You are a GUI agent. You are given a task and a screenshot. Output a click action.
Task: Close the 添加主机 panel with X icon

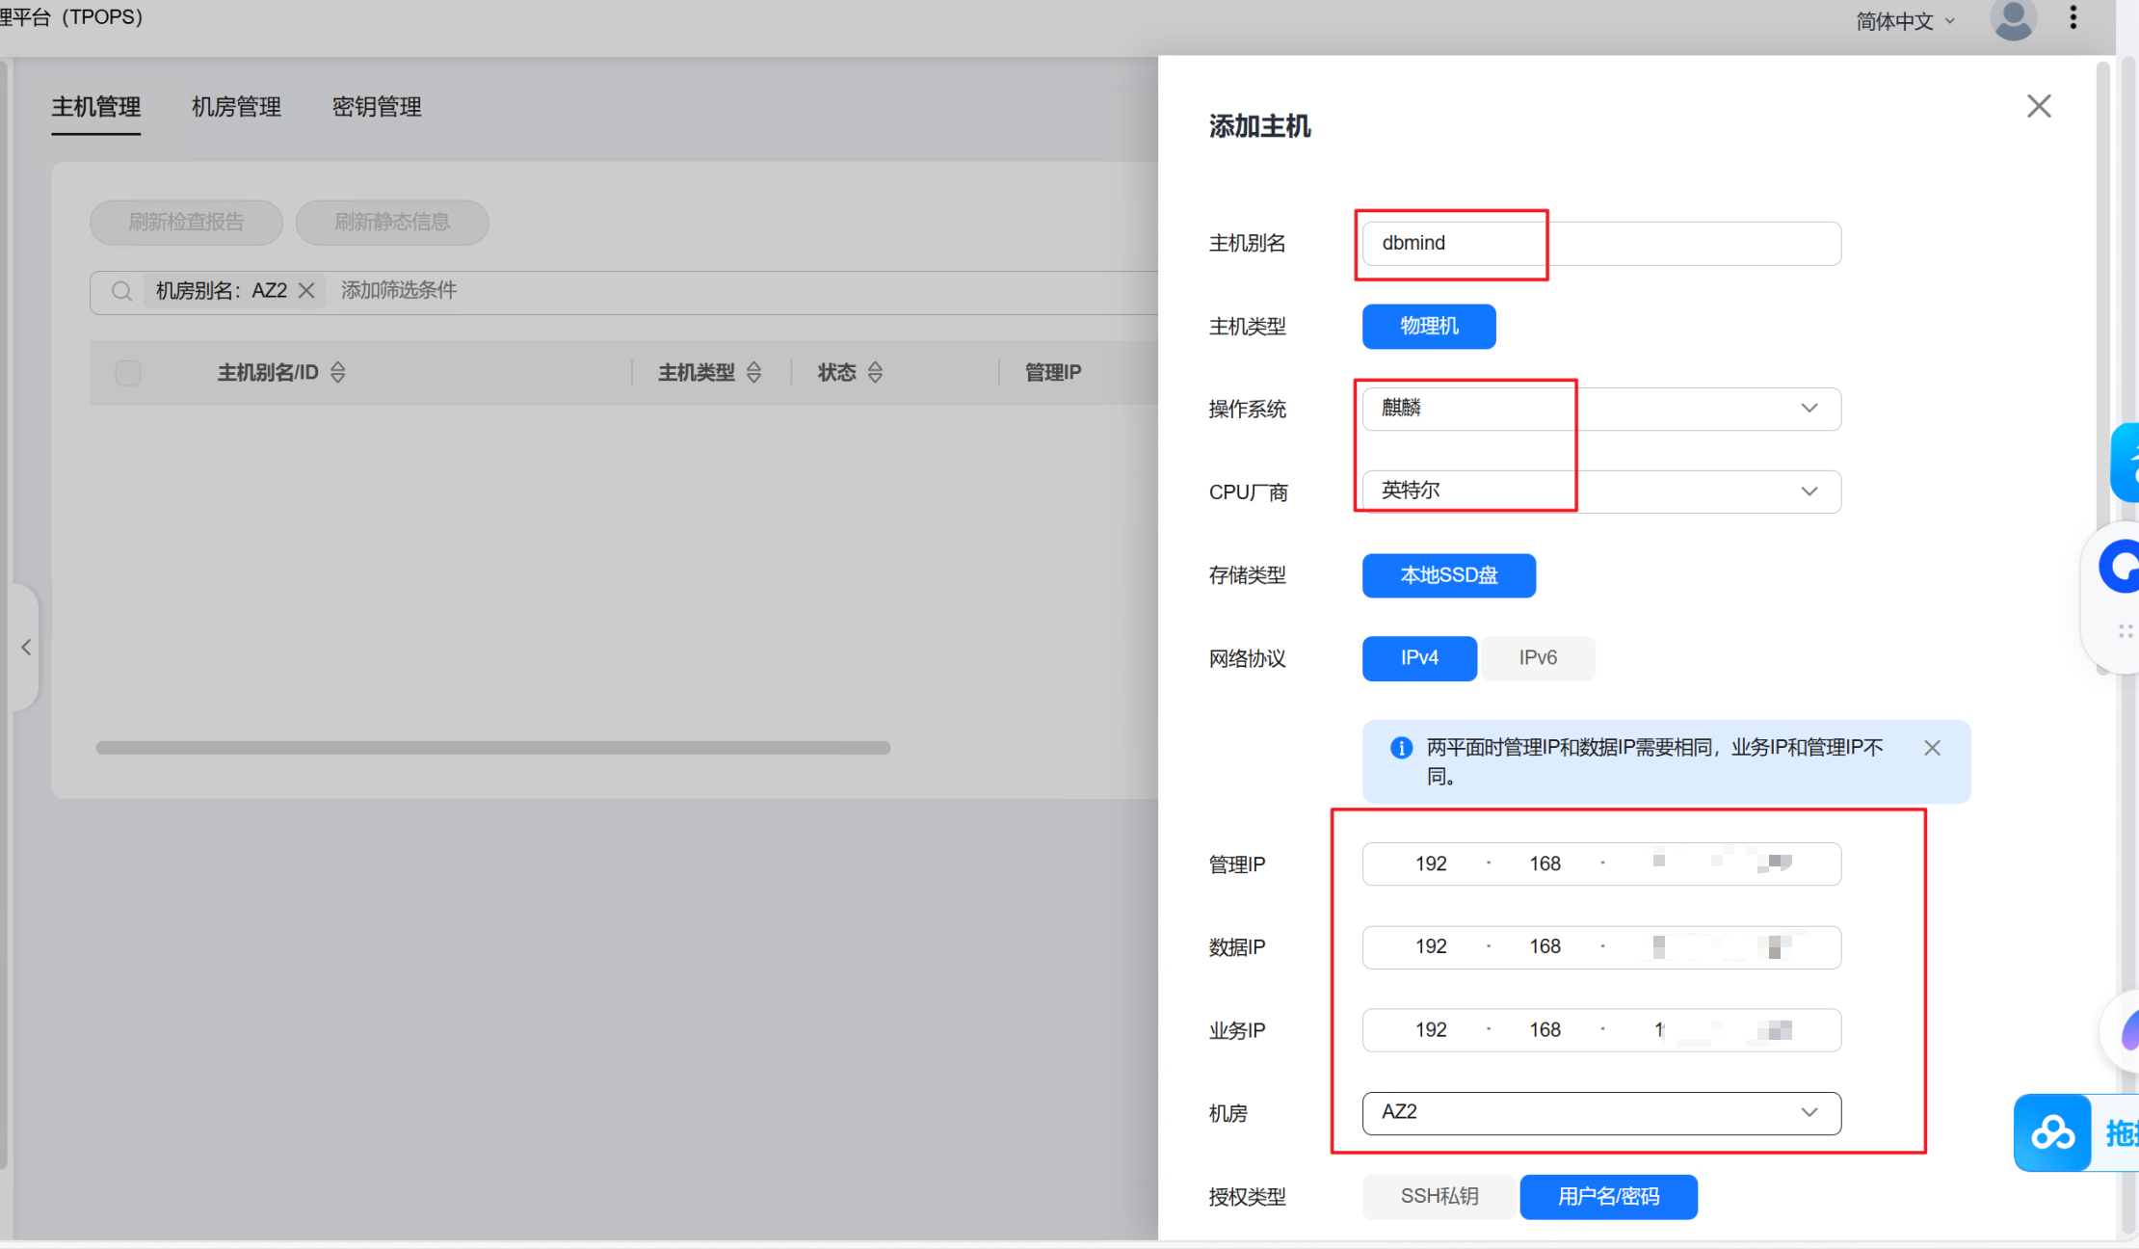(2038, 106)
